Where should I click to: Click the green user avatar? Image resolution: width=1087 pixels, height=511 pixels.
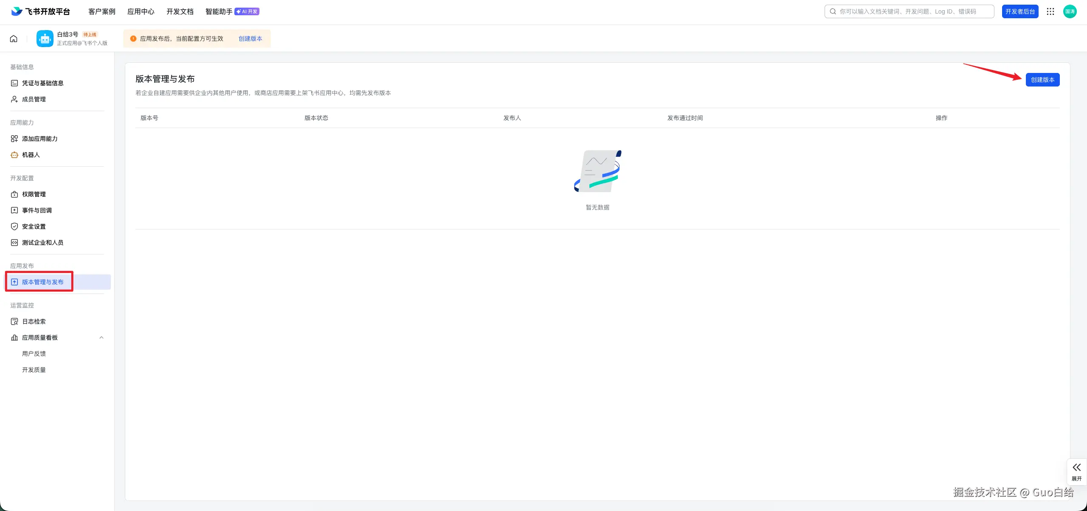1070,11
